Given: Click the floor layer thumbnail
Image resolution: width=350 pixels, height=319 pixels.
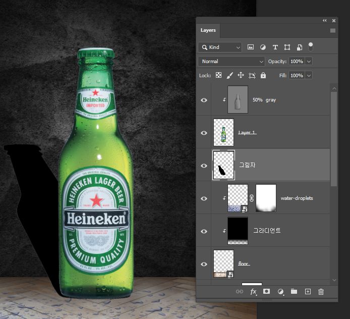Looking at the screenshot, I should point(223,263).
